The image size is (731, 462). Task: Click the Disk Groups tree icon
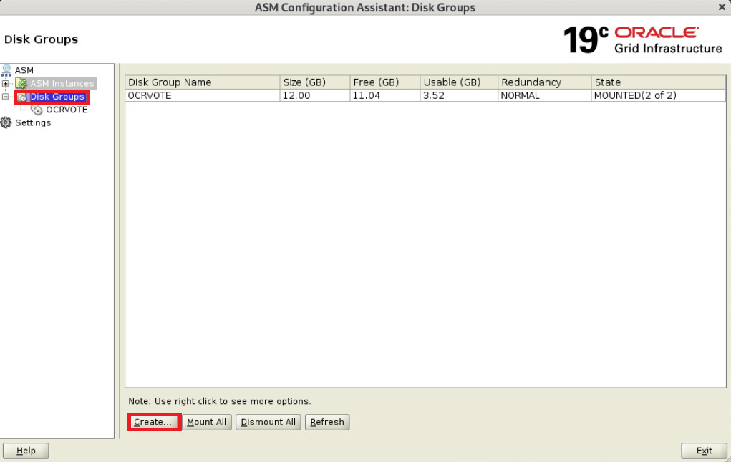pyautogui.click(x=22, y=97)
